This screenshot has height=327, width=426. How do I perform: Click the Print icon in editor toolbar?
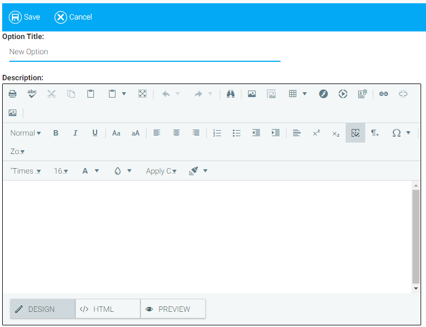(12, 94)
